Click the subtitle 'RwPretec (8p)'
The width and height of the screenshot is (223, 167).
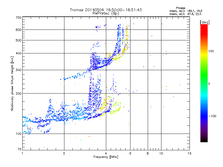[x=106, y=13]
